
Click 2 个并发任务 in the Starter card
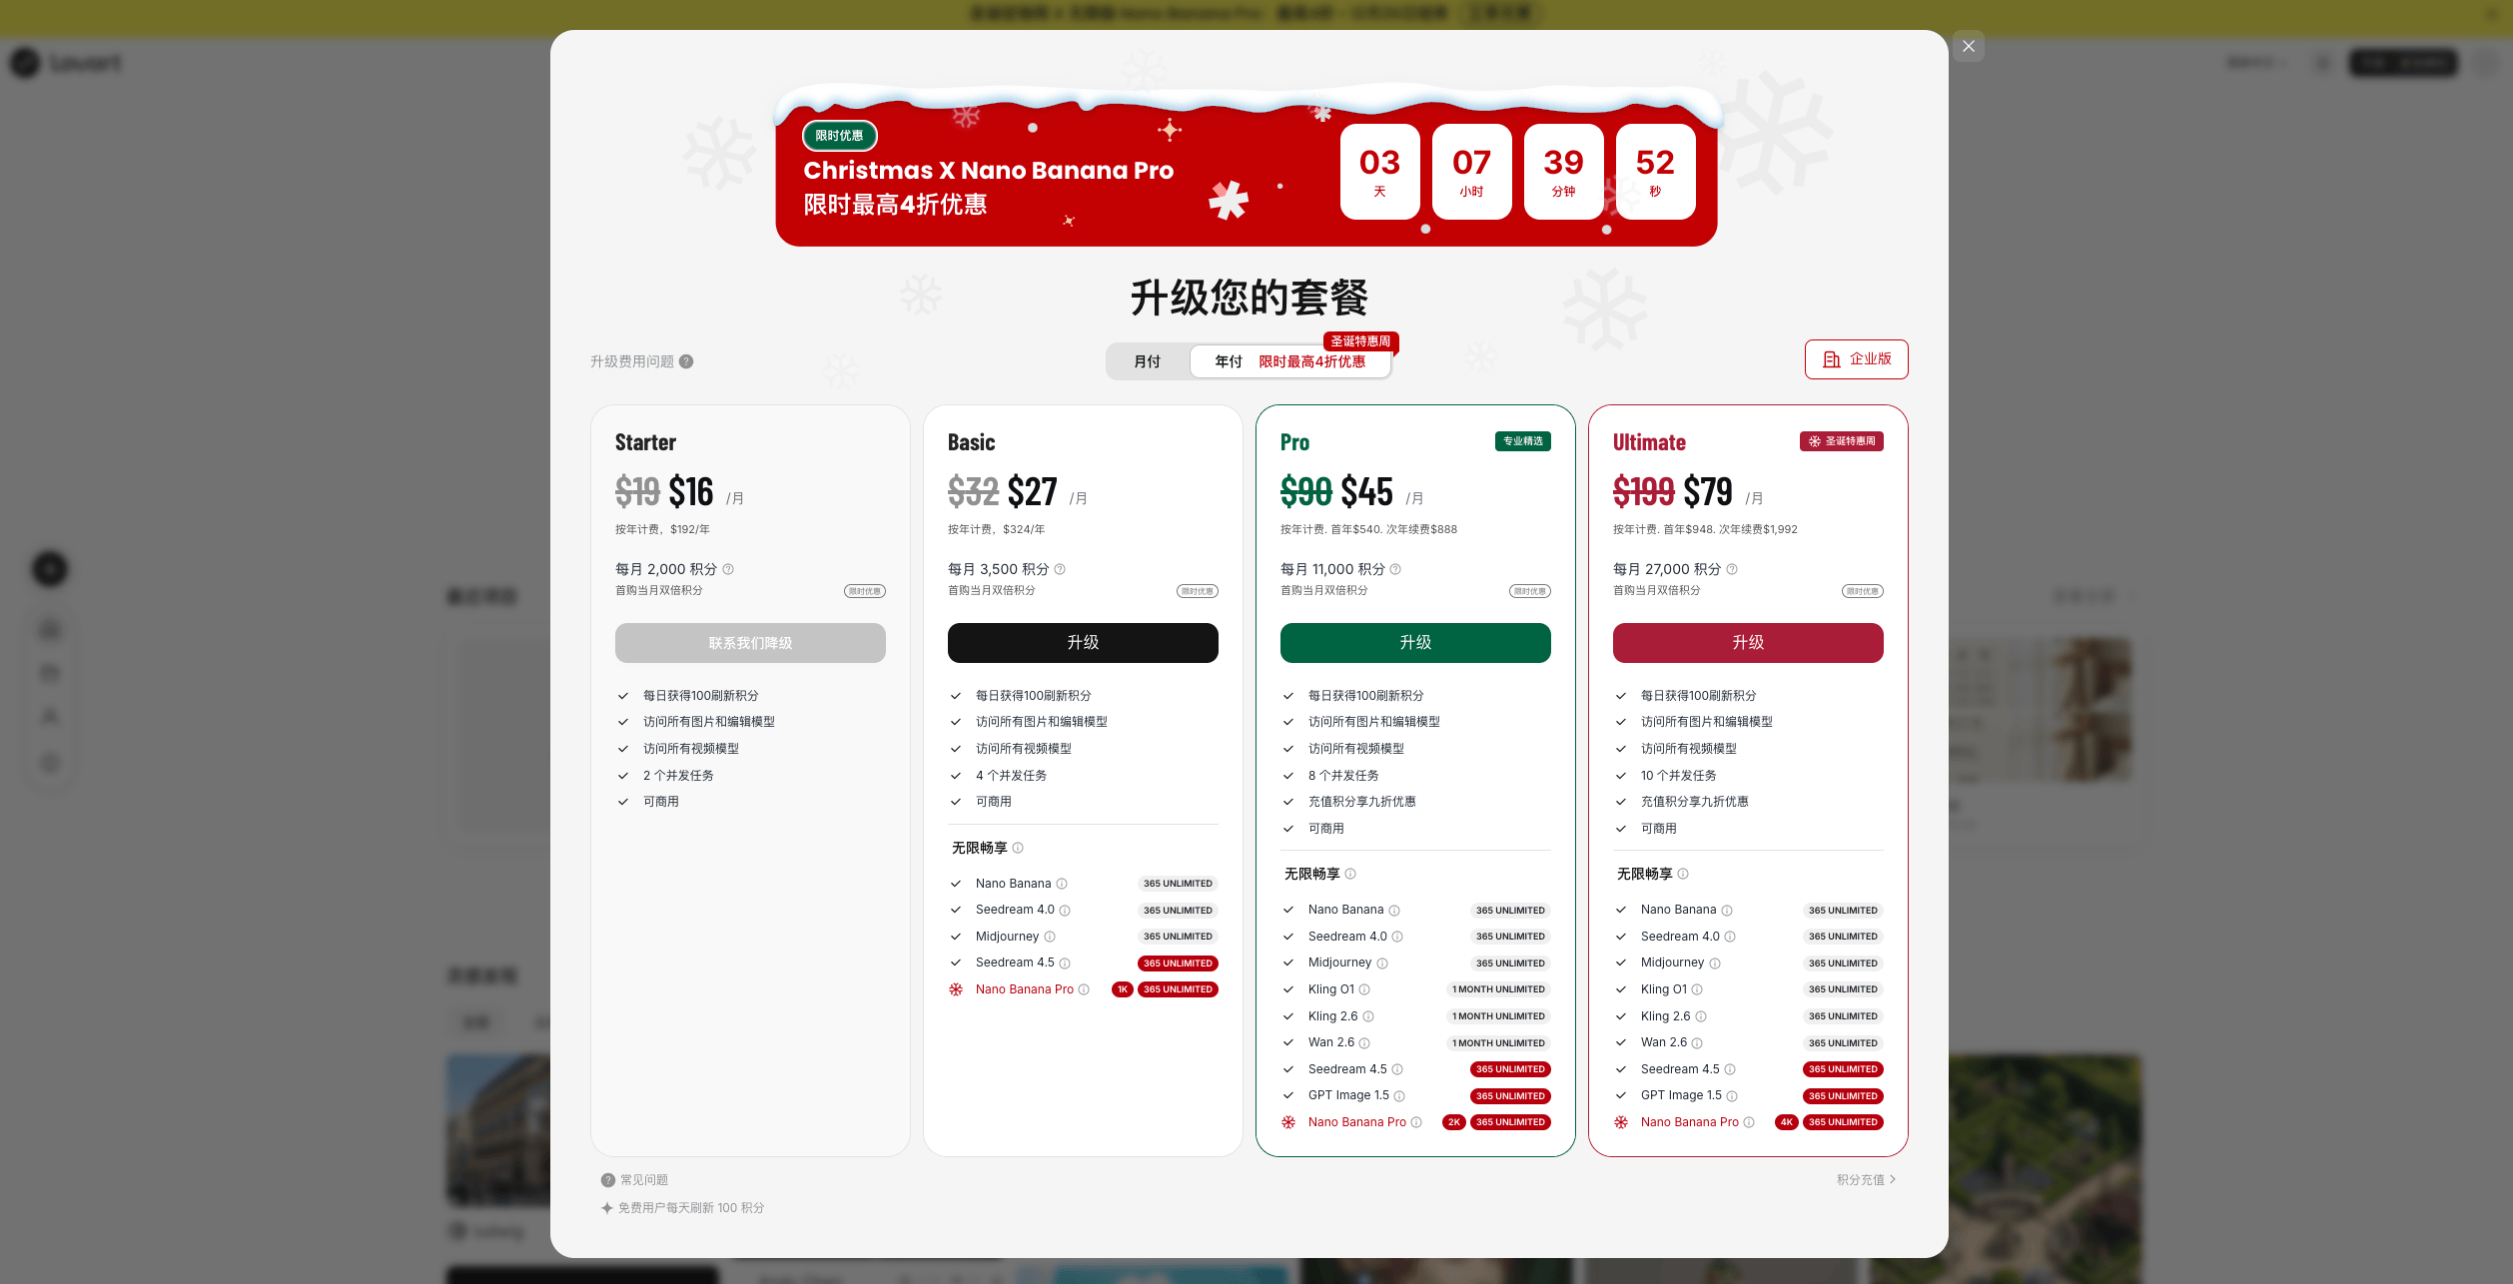point(678,776)
